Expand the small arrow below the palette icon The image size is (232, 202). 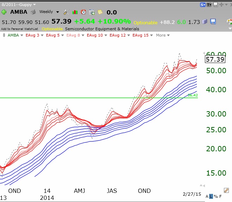[230, 28]
